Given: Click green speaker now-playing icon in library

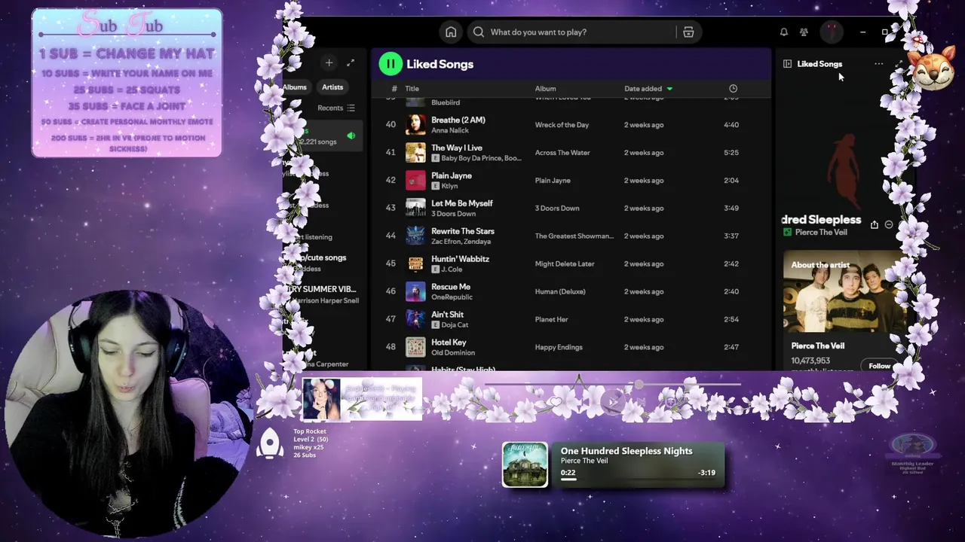Looking at the screenshot, I should pos(351,136).
